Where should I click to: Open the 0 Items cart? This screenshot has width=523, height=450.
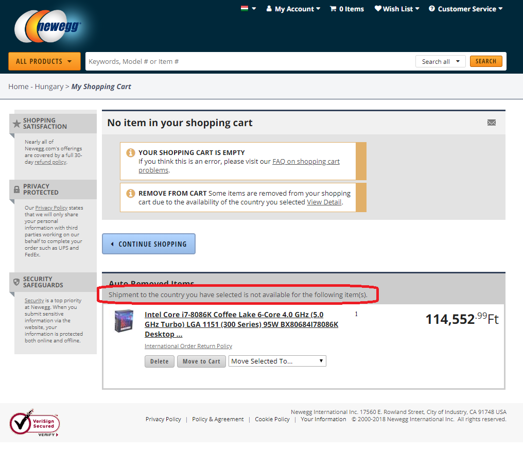(347, 9)
